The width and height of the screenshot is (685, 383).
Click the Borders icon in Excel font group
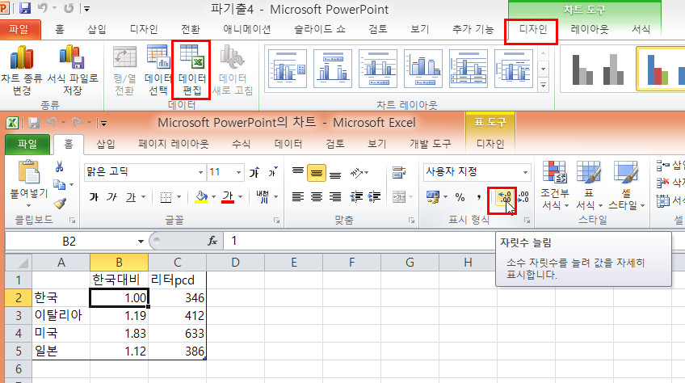tap(166, 197)
